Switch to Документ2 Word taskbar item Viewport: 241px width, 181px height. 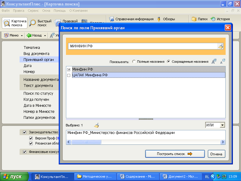pyautogui.click(x=180, y=176)
